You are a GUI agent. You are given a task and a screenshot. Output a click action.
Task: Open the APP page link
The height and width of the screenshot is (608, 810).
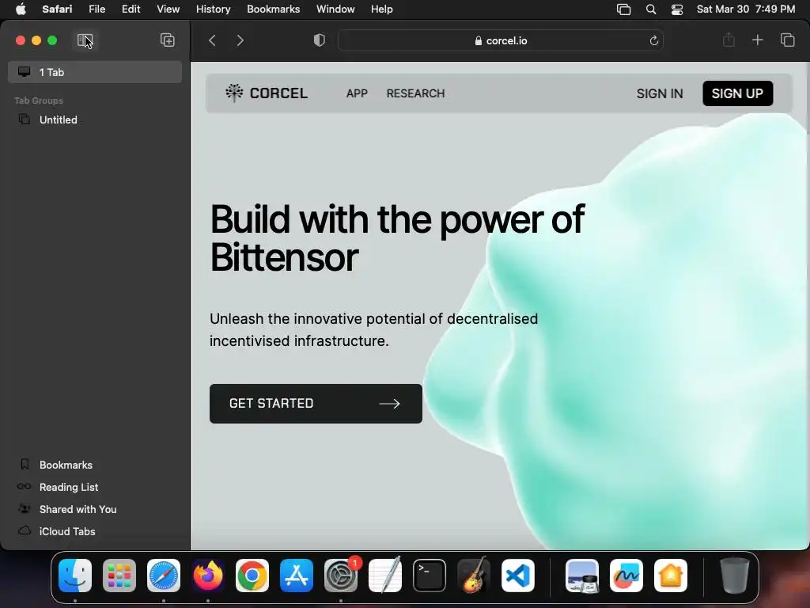coord(357,93)
